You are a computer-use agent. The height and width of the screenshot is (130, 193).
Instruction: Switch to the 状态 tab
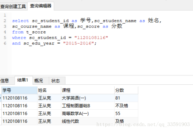click(x=57, y=81)
